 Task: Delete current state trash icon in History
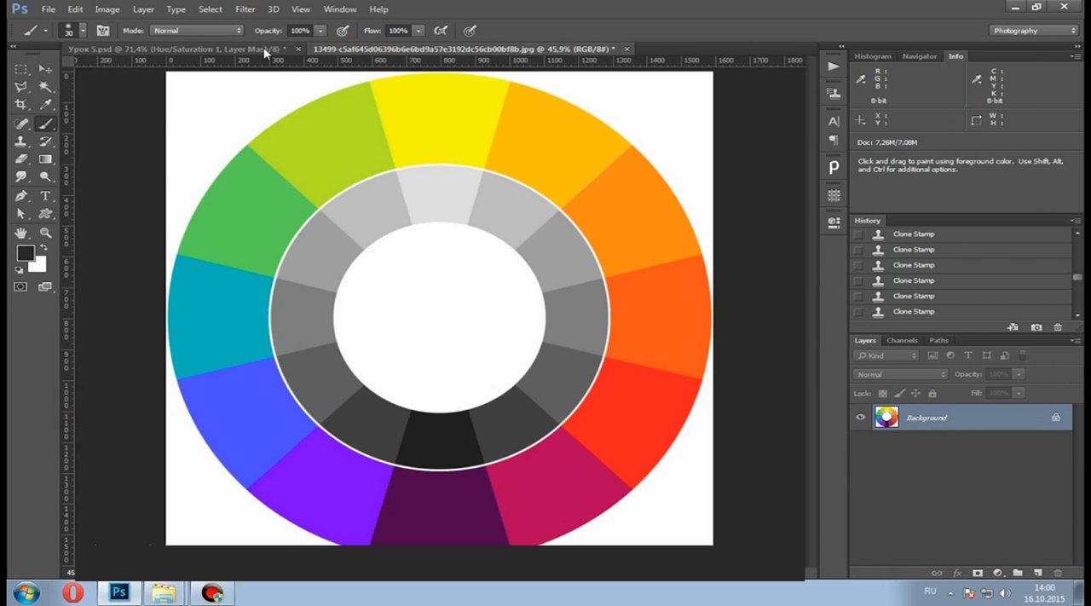(x=1058, y=327)
